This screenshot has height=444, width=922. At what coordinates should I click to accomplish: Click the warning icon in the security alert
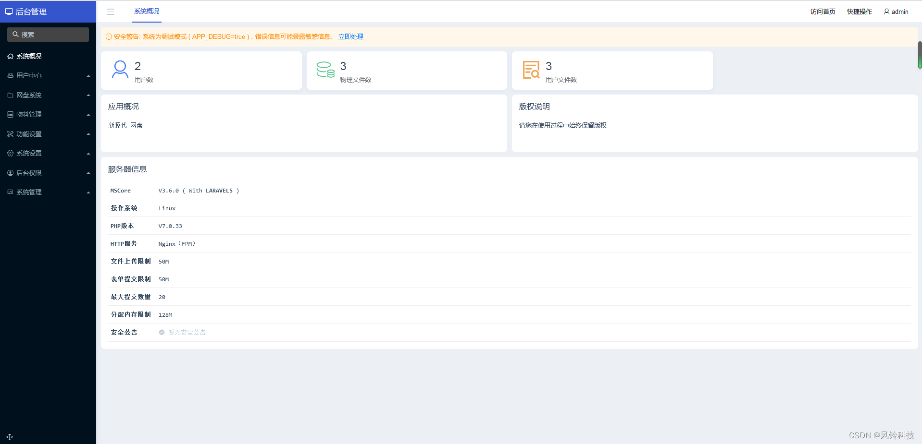click(109, 36)
